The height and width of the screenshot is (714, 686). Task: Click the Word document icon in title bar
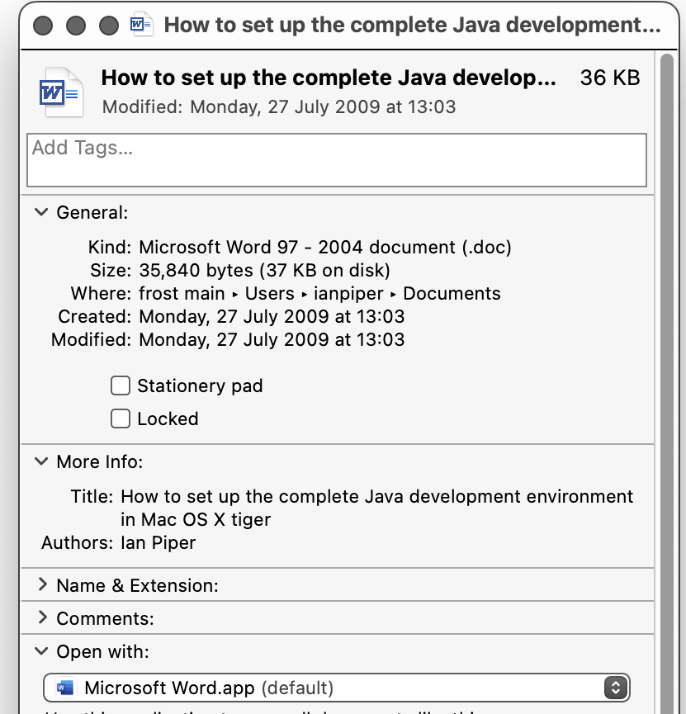tap(141, 24)
